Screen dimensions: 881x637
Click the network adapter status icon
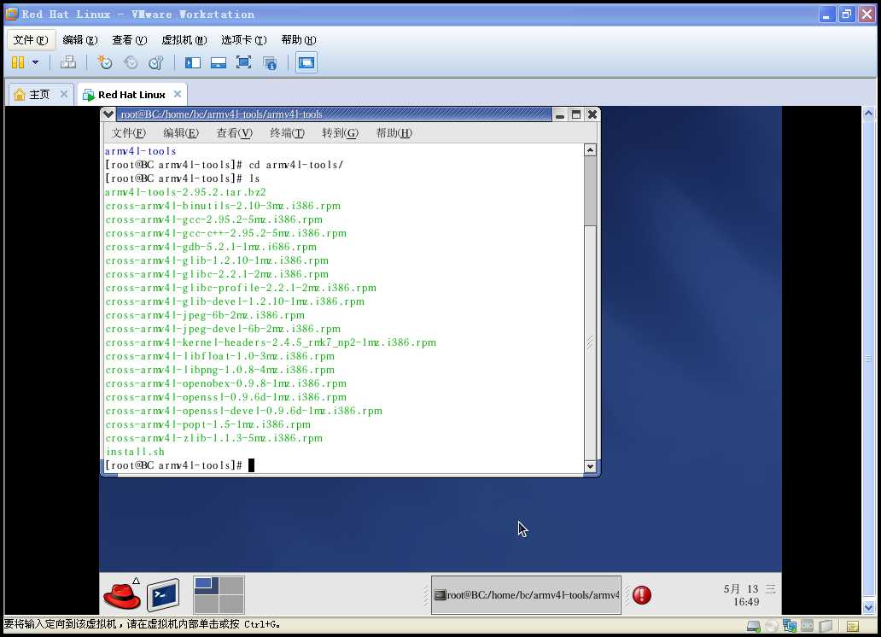pyautogui.click(x=790, y=626)
